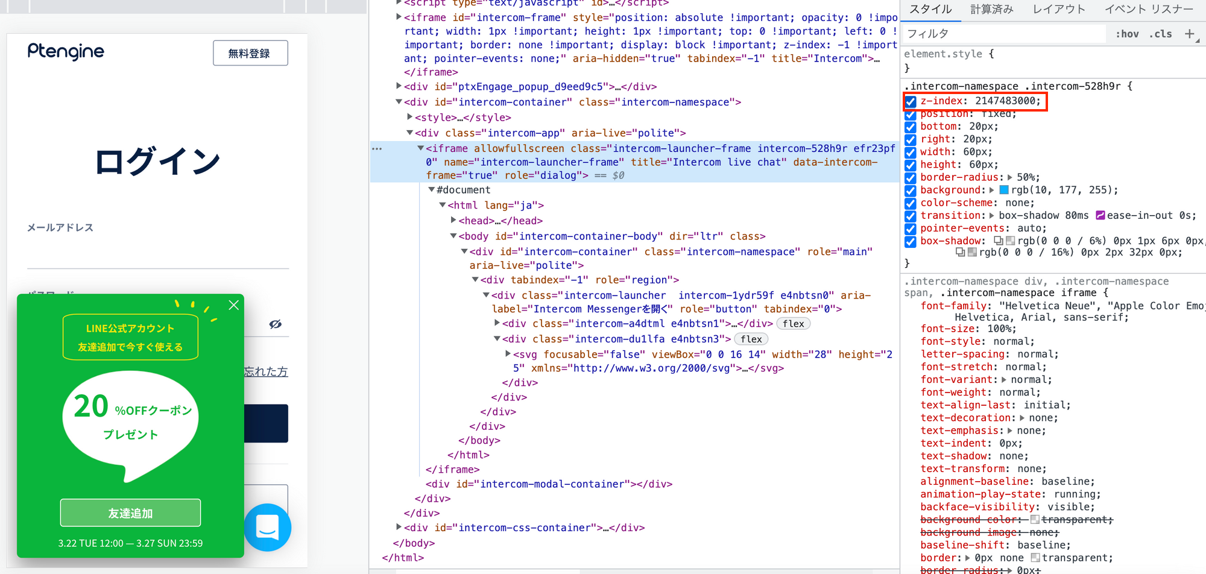Open the ellipsis menu on selected DOM row
The width and height of the screenshot is (1206, 574).
coord(377,148)
